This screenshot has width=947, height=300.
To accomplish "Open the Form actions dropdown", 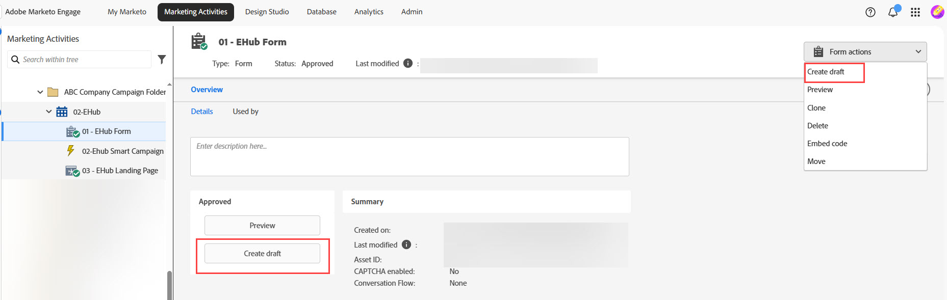I will 865,51.
